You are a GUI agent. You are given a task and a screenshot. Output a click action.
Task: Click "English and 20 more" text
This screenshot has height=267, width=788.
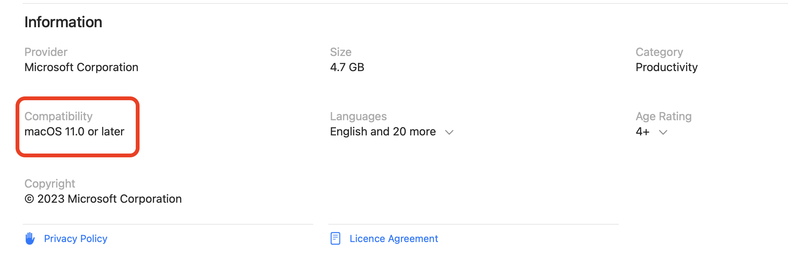point(383,132)
